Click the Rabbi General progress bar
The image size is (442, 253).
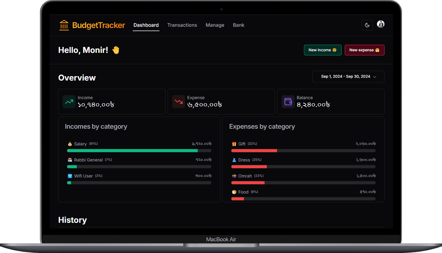[139, 167]
